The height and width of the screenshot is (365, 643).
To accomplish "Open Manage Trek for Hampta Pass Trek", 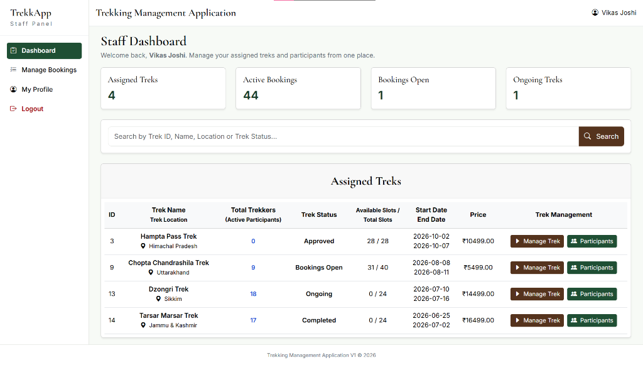I will (x=538, y=241).
